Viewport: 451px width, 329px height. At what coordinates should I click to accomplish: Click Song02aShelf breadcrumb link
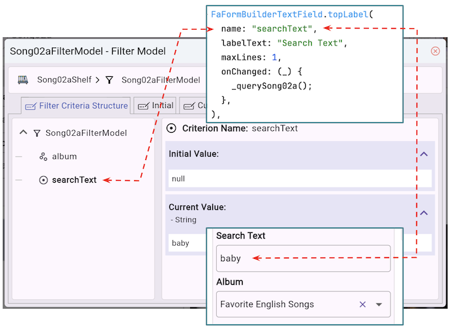[x=62, y=80]
